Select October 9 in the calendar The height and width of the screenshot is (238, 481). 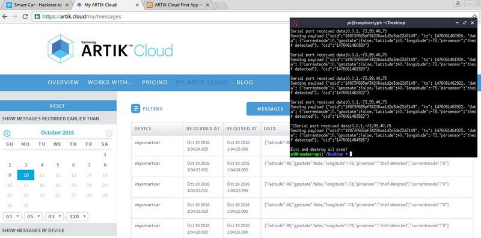click(10, 175)
